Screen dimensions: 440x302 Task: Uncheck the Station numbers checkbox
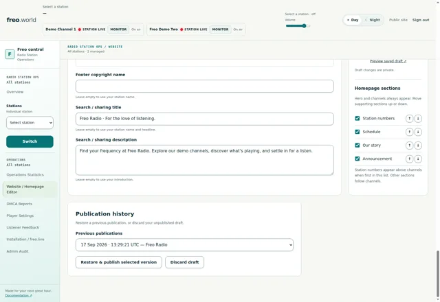(x=357, y=118)
